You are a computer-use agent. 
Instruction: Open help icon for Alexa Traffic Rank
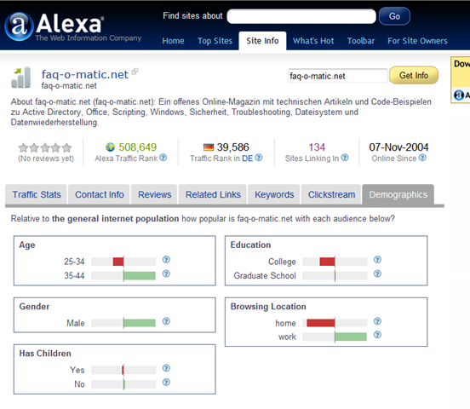[163, 158]
